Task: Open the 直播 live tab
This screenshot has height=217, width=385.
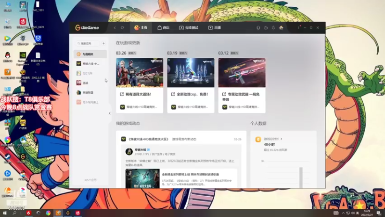Action: 215,27
